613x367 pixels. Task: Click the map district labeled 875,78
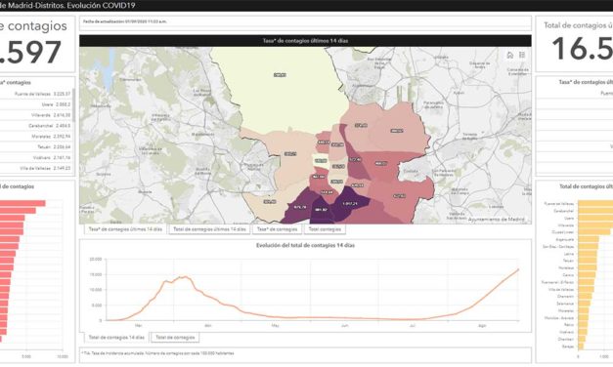tap(299, 207)
